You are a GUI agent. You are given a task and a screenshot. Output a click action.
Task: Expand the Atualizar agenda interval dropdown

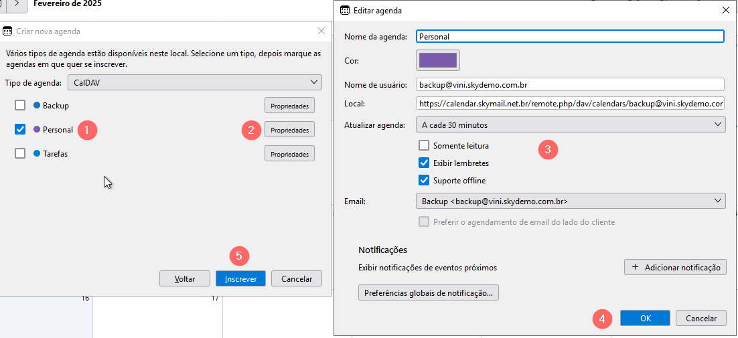click(x=571, y=124)
